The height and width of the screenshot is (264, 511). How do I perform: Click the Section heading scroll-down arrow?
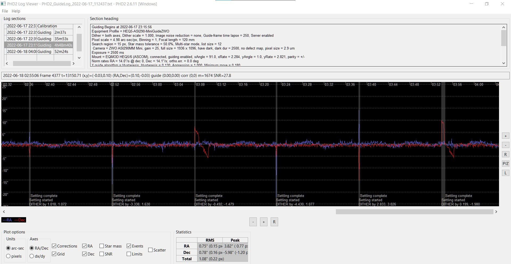click(504, 63)
